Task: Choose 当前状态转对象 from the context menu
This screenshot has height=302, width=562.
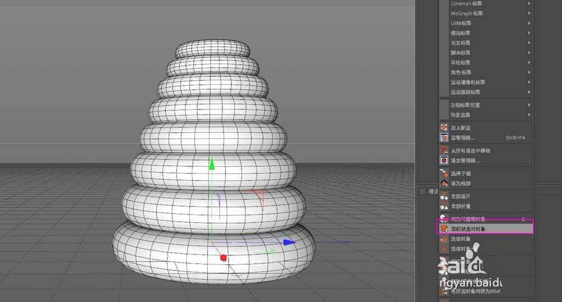Action: (486, 228)
